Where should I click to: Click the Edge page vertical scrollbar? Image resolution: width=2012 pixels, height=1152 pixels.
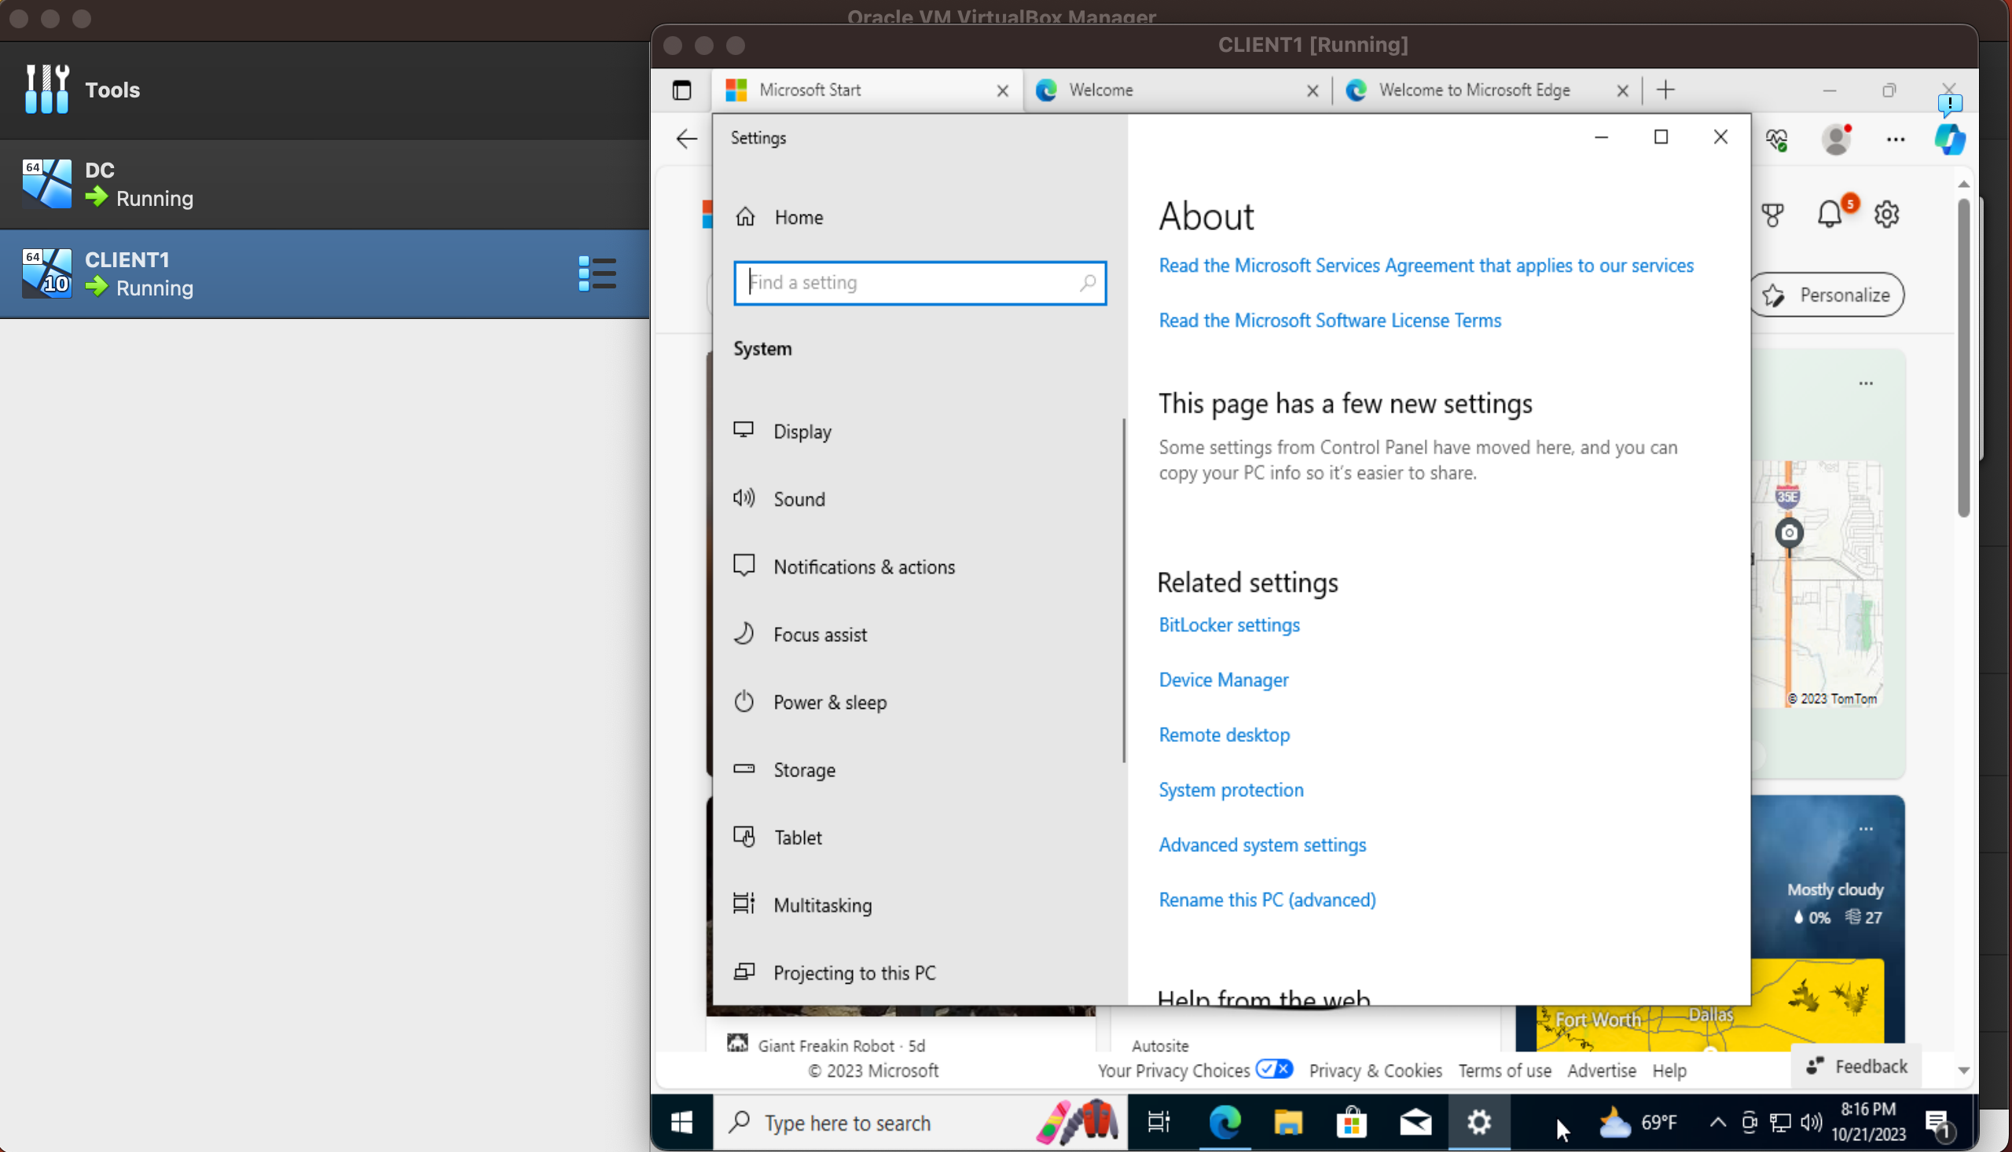pyautogui.click(x=1963, y=356)
